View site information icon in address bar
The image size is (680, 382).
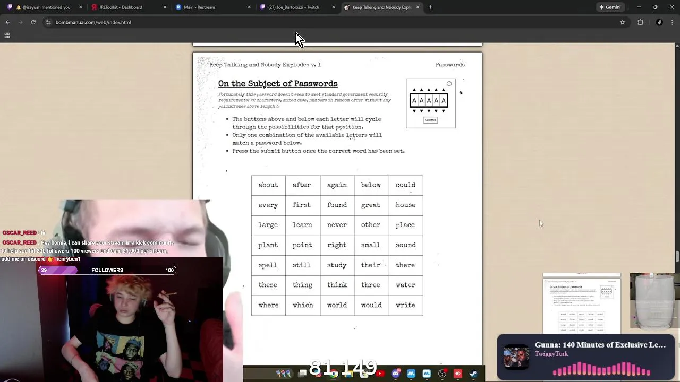(48, 22)
